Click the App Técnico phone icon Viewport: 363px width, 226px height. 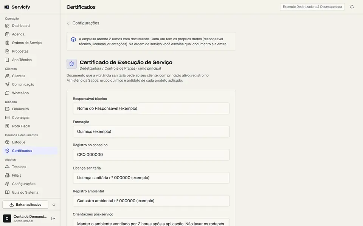pyautogui.click(x=7, y=60)
